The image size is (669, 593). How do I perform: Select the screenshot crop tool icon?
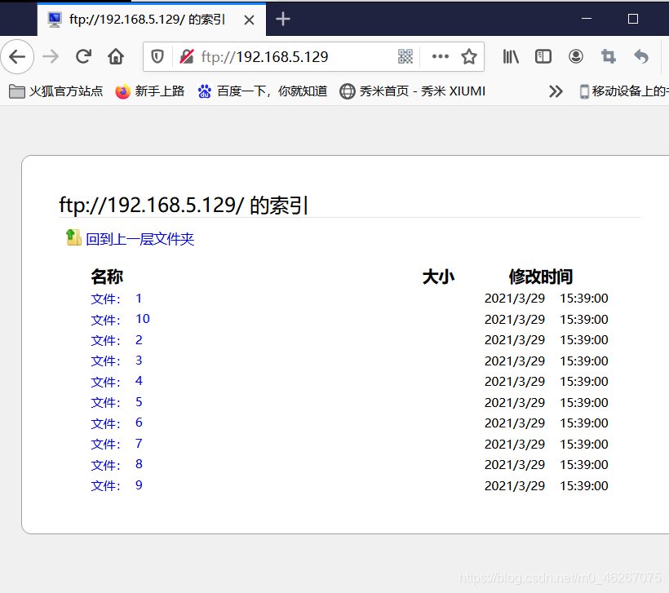[x=609, y=56]
